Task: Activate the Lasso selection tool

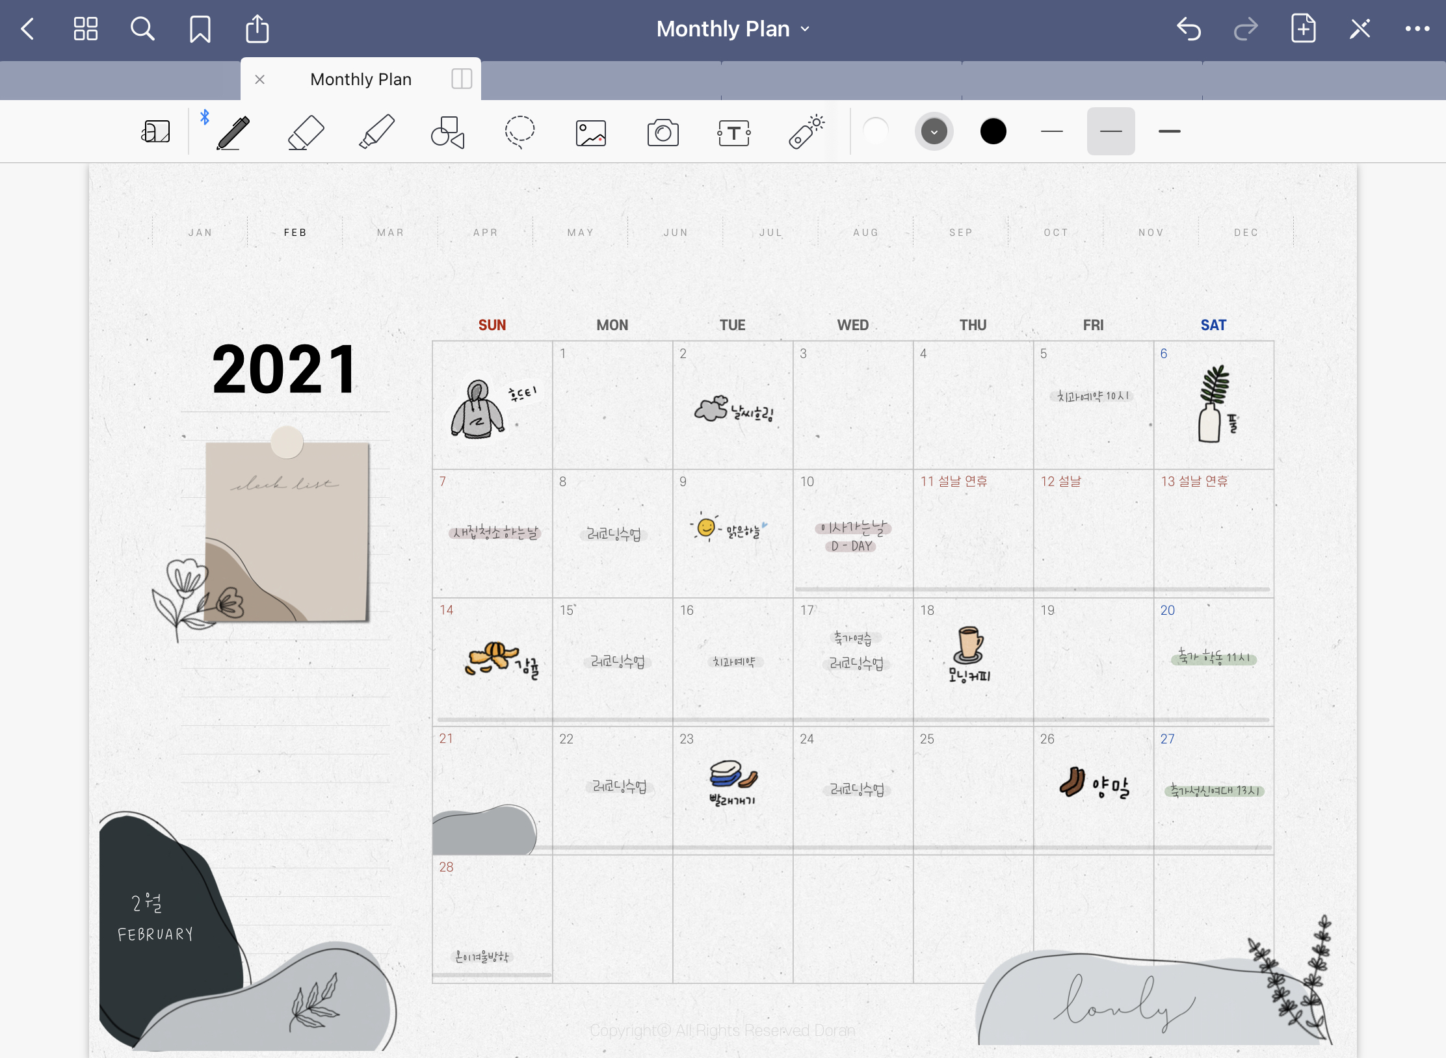Action: pyautogui.click(x=519, y=132)
